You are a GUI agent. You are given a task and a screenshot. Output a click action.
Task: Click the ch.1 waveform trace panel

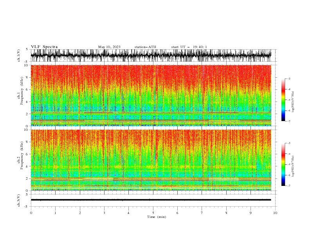click(151, 55)
